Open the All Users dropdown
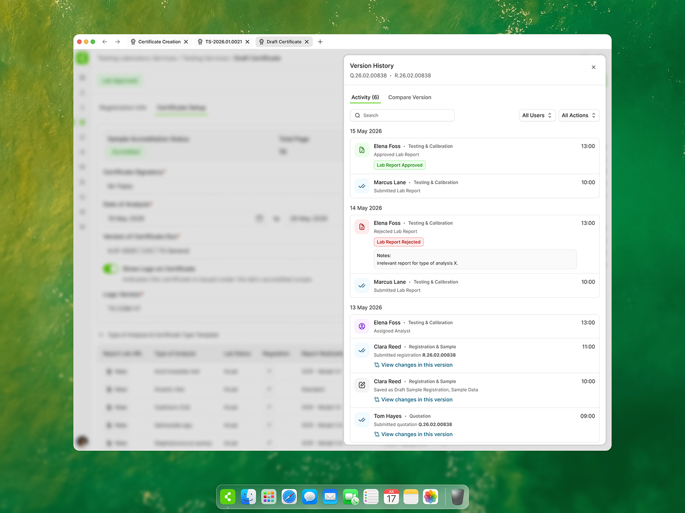Image resolution: width=685 pixels, height=513 pixels. pos(537,116)
